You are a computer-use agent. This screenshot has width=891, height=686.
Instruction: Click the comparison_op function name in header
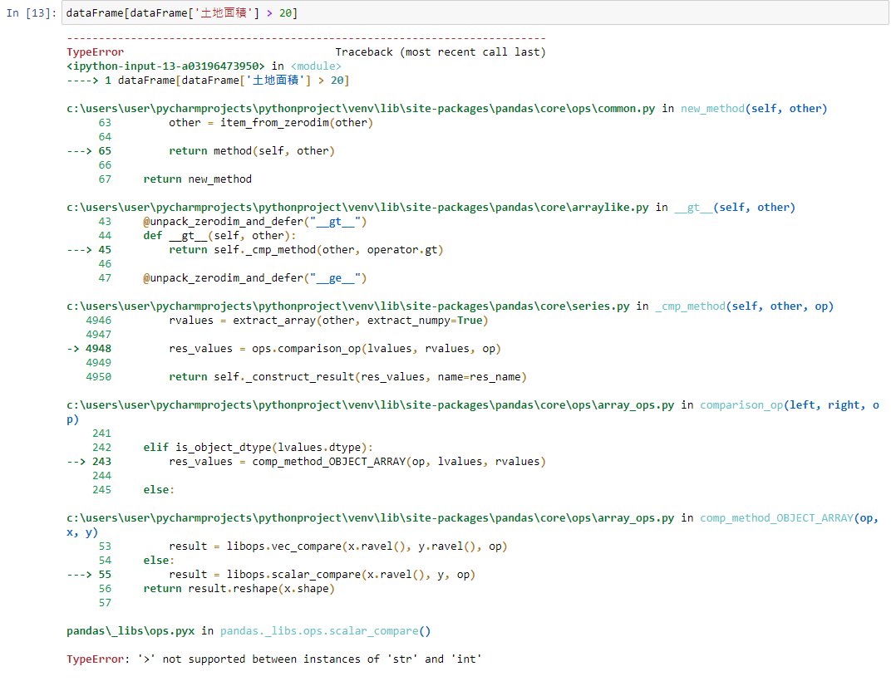[741, 405]
